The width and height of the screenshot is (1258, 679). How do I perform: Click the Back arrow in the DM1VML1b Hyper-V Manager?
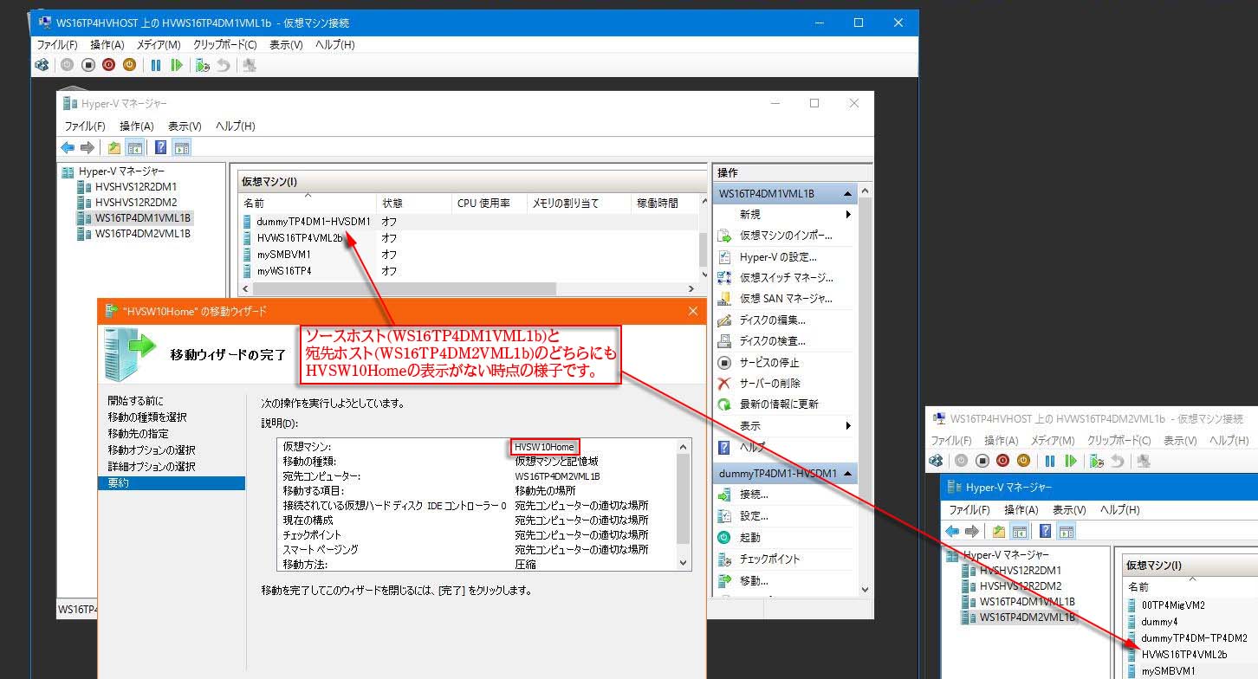[68, 147]
